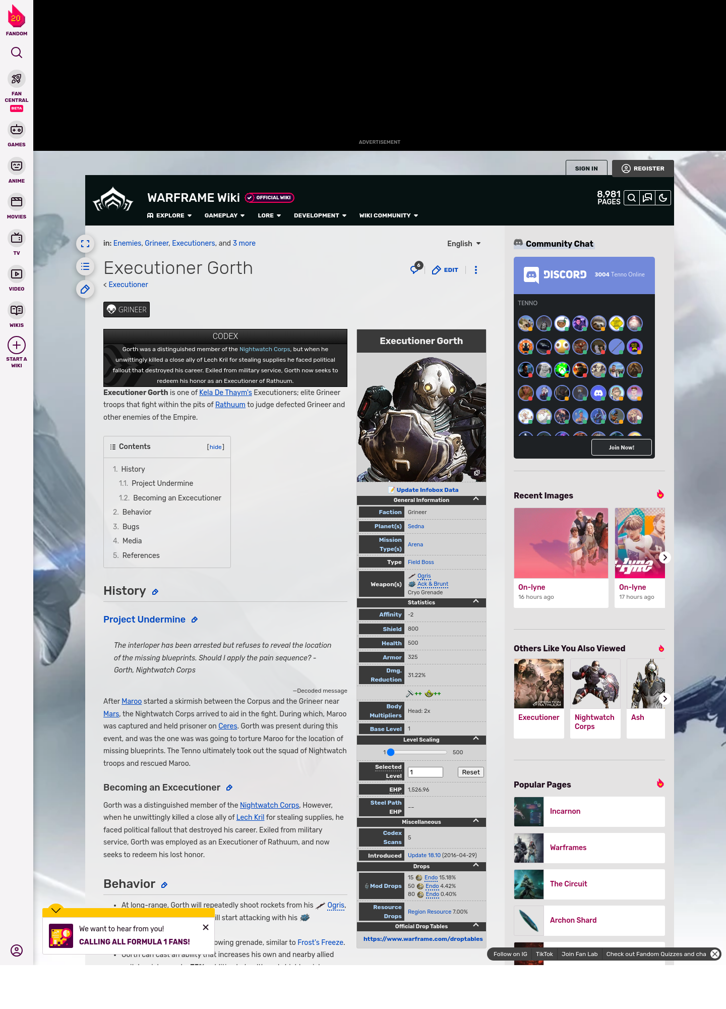Click the Start a Wiki plus icon
The image size is (726, 1009).
17,345
